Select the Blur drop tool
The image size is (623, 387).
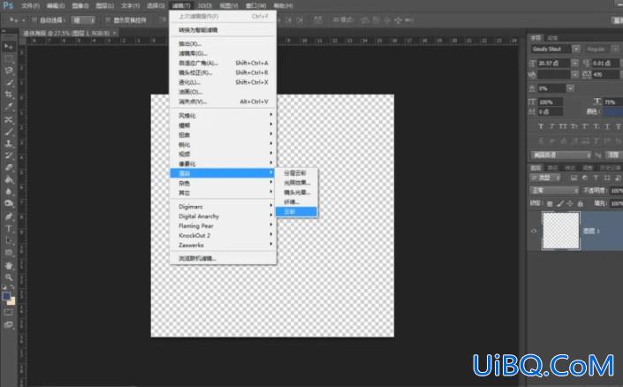pyautogui.click(x=8, y=192)
